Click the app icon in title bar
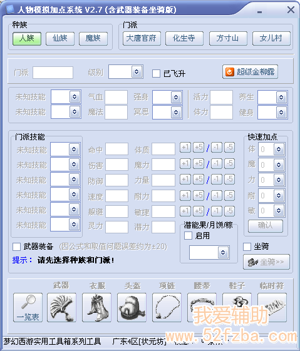Screen dimensions: 300x351 [10, 9]
